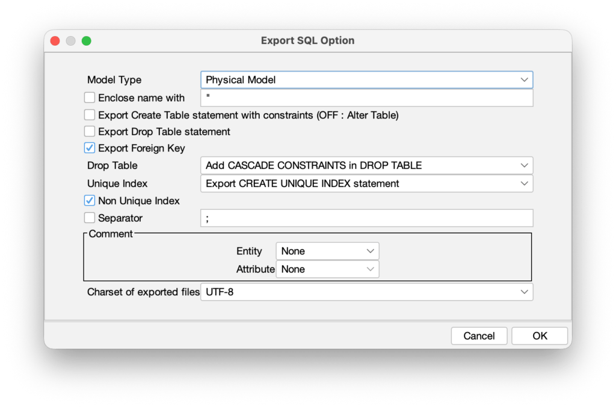This screenshot has height=407, width=616.
Task: Confirm with the OK button
Action: [x=540, y=335]
